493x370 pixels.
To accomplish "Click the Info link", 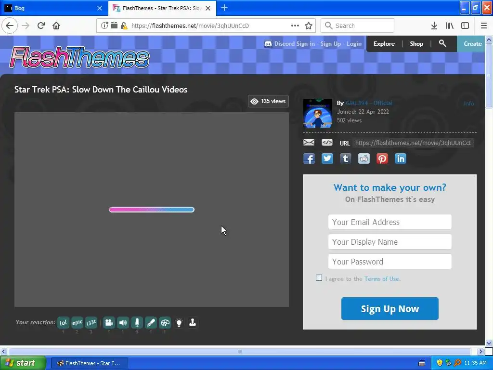I will click(x=469, y=103).
